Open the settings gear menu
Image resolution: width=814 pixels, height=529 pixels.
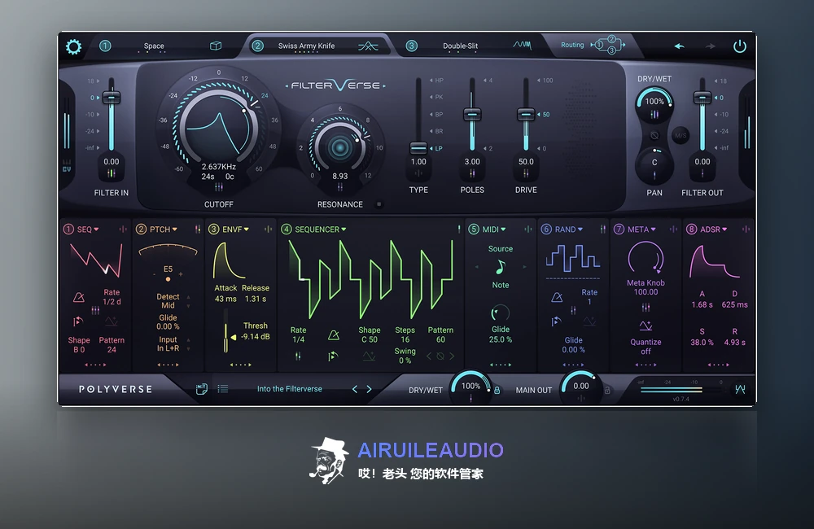[x=74, y=46]
